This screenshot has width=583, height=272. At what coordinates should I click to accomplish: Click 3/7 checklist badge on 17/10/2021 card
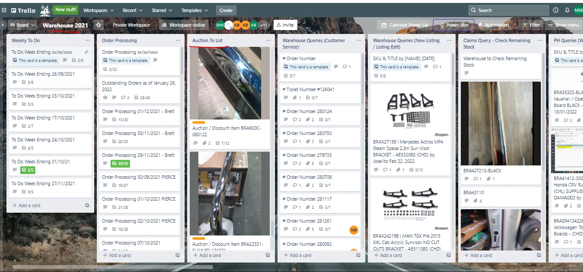28,126
